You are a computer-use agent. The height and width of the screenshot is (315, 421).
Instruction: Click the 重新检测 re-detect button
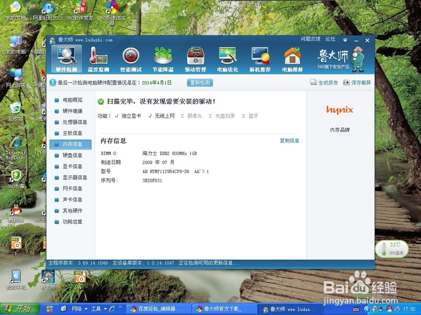tap(200, 82)
